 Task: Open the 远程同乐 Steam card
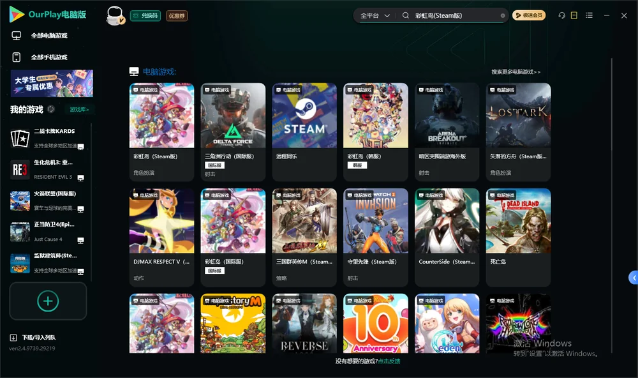304,132
